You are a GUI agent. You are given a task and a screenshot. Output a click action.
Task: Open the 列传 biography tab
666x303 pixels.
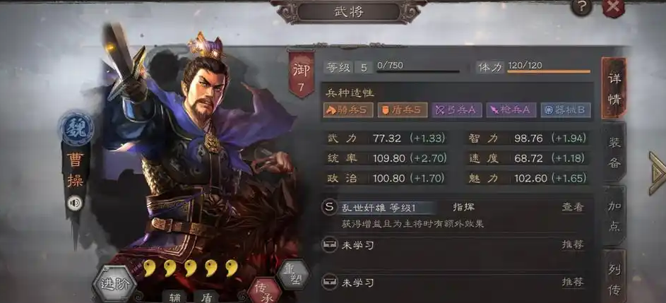pyautogui.click(x=614, y=277)
